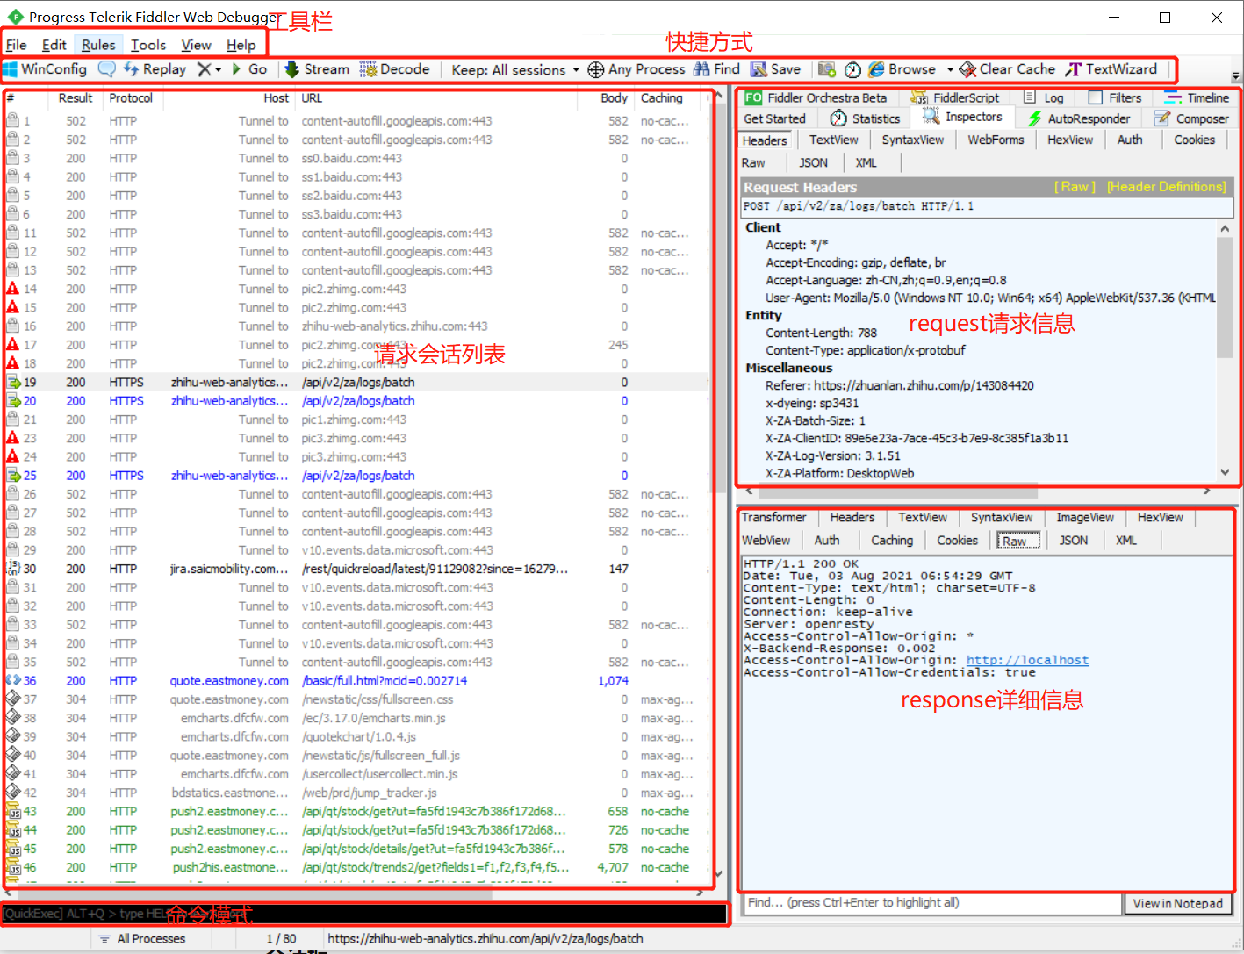Select the Caching response tab
Screen dimensions: 1244x954
pyautogui.click(x=891, y=541)
